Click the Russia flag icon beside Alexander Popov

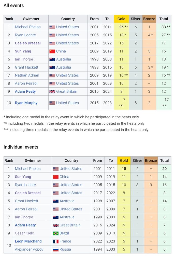click(x=56, y=250)
